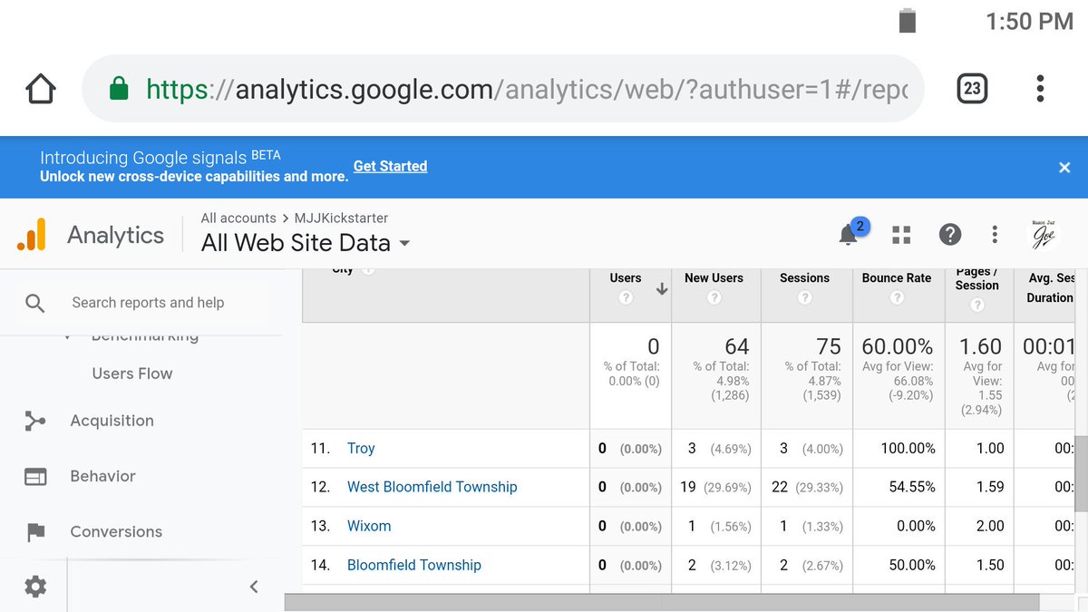Screen dimensions: 1088x612
Task: Open Users Flow report
Action: [132, 374]
